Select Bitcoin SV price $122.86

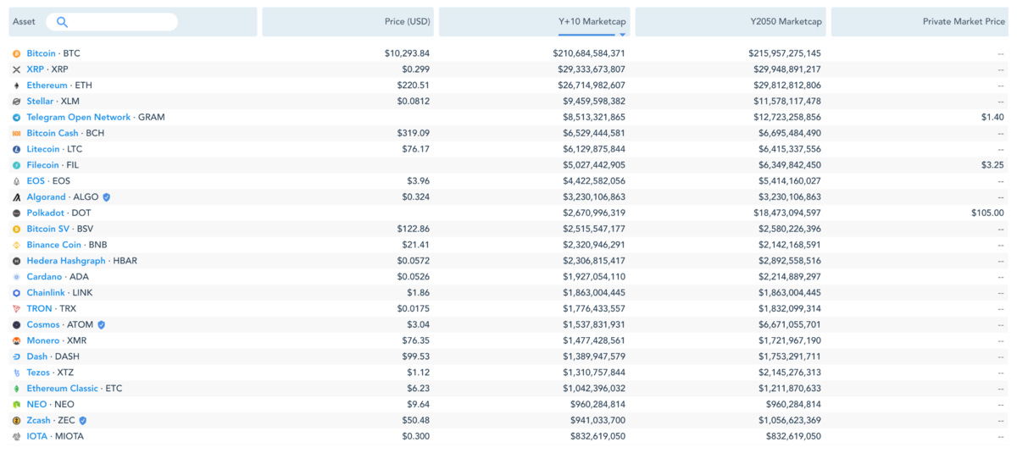click(x=414, y=229)
